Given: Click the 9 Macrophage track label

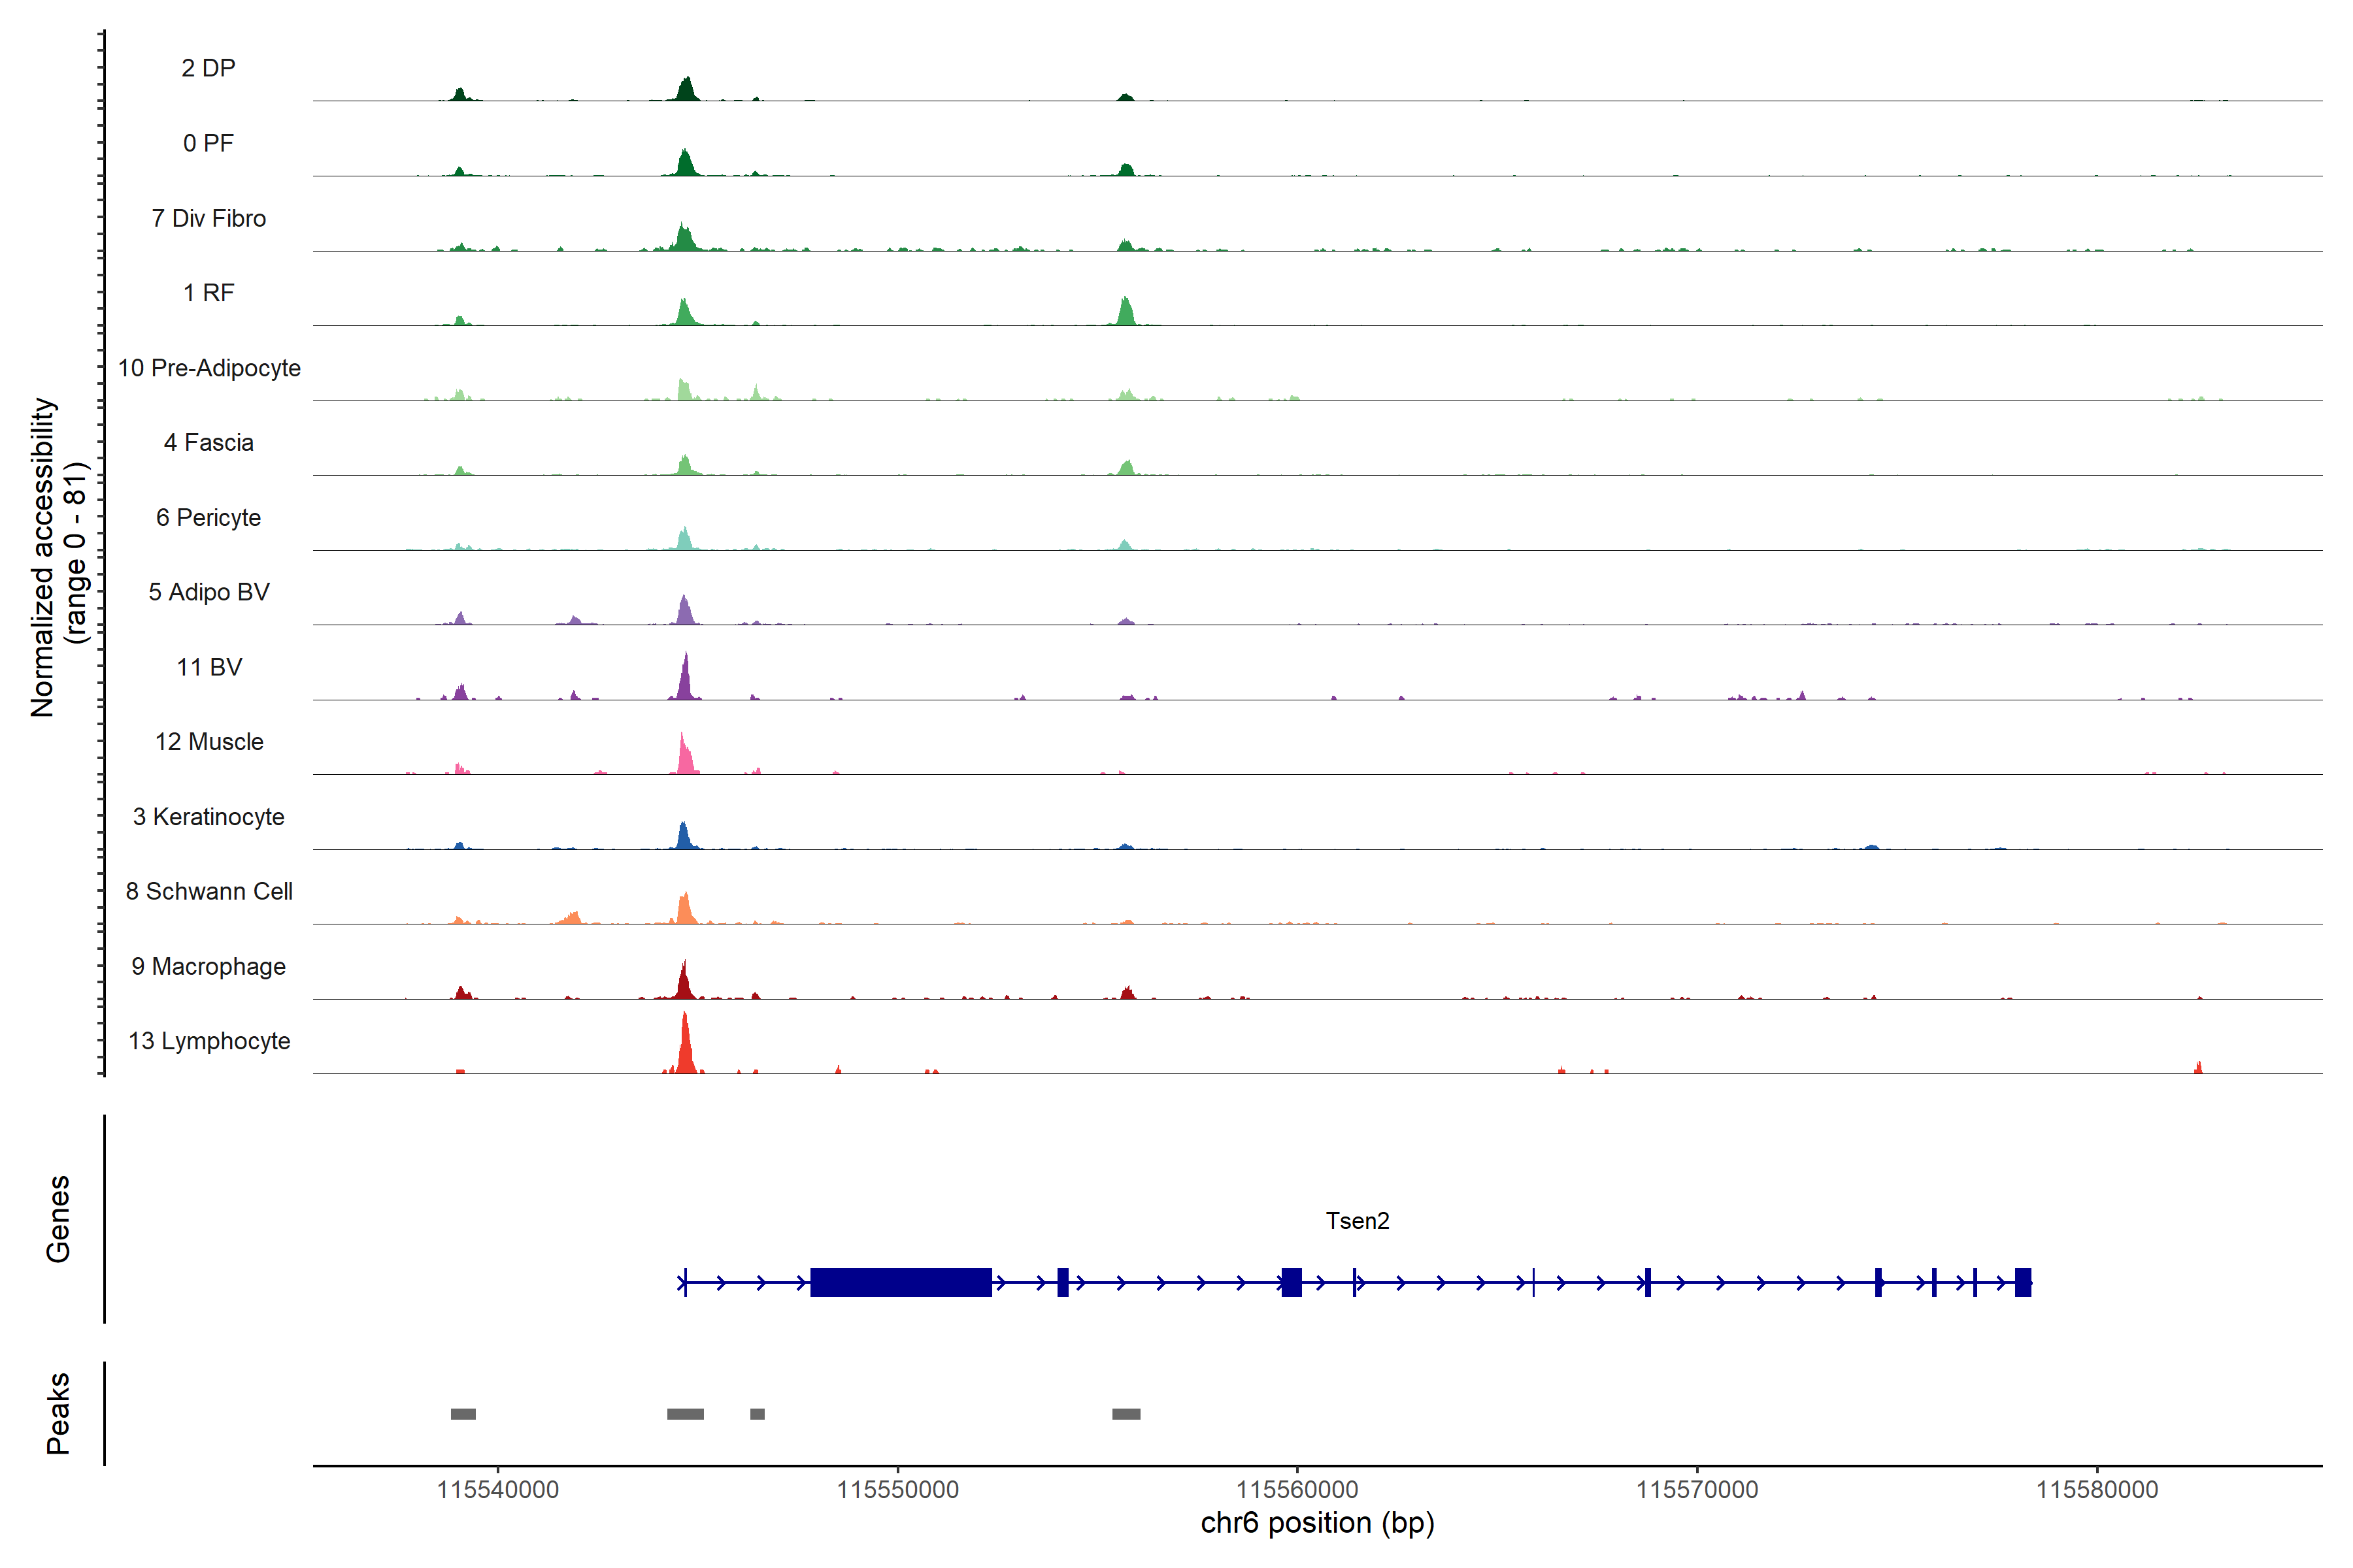Looking at the screenshot, I should [x=208, y=966].
